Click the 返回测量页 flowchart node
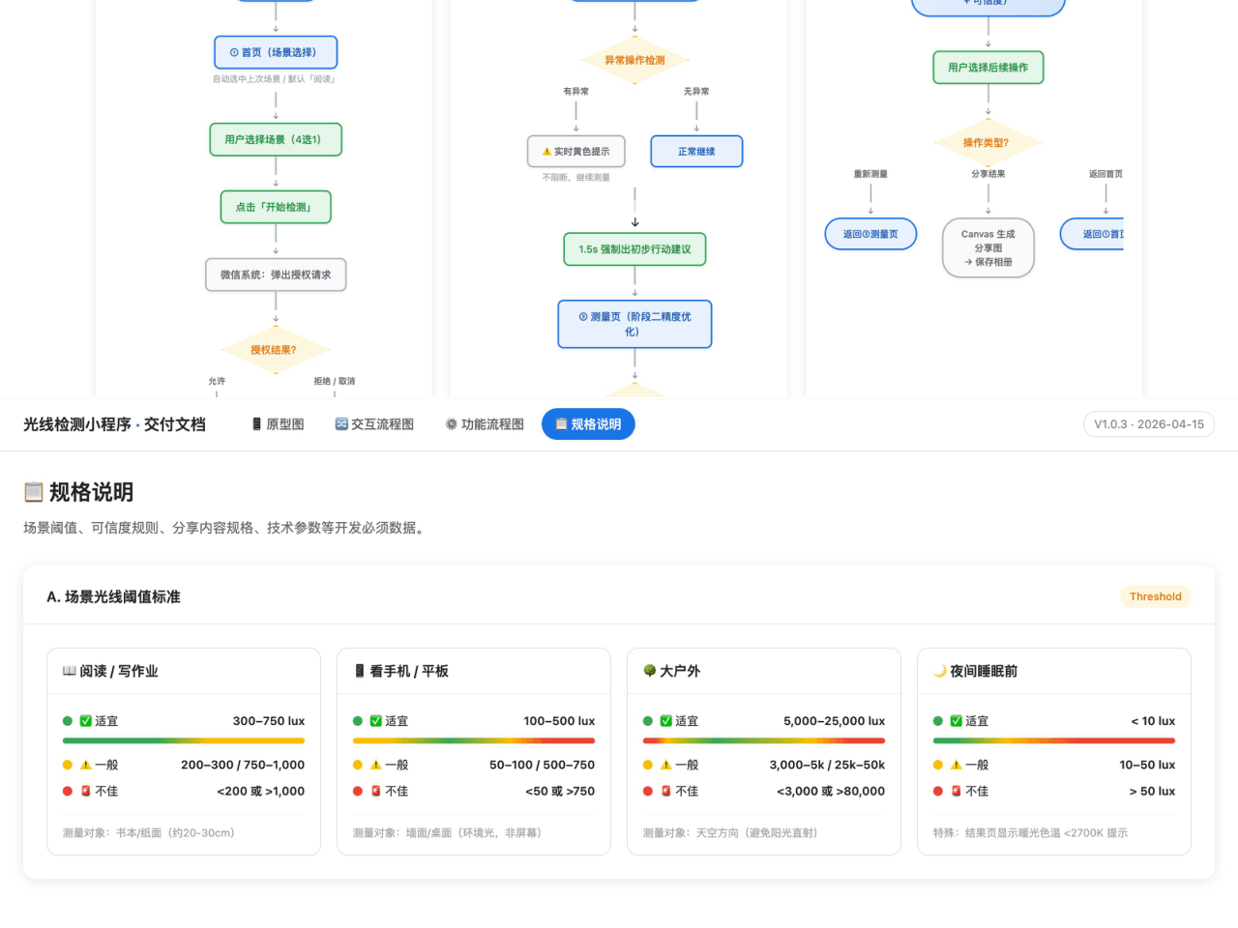 click(x=870, y=234)
